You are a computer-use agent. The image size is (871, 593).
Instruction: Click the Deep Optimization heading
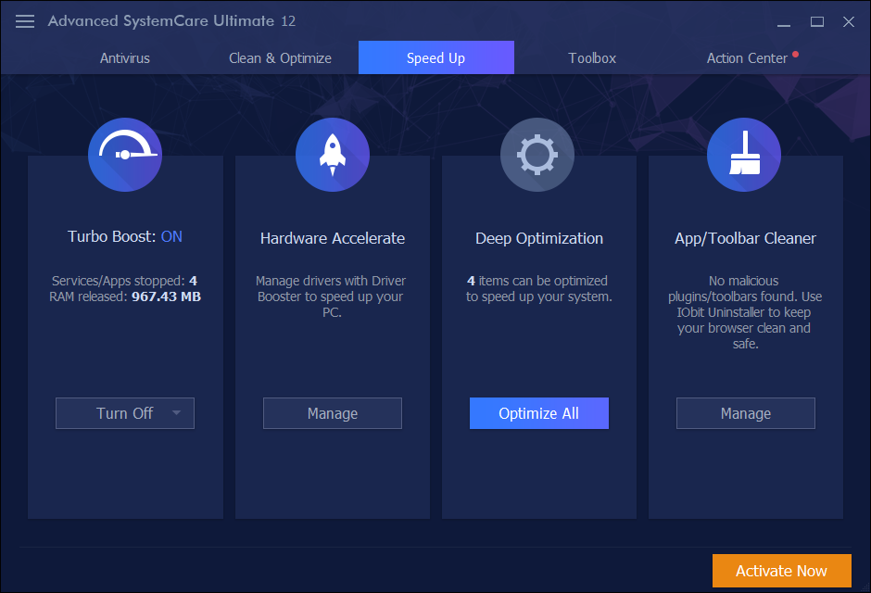pos(539,238)
